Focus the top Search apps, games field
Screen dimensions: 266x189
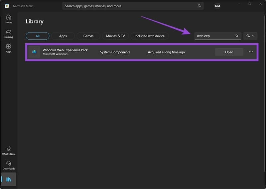pyautogui.click(x=133, y=6)
